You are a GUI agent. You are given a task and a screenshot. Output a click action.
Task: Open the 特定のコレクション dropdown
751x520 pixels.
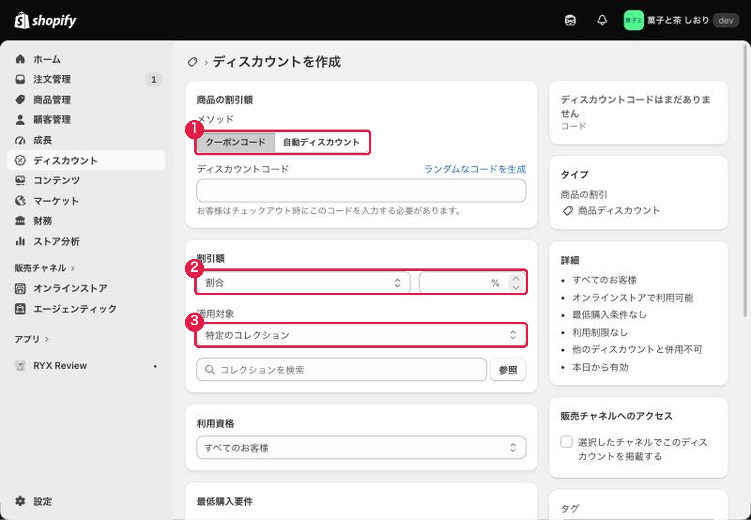point(361,335)
